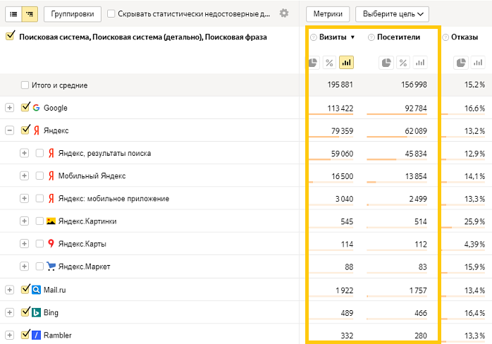Check the Итого и средние checkbox
Viewport: 492px width, 344px height.
(25, 85)
